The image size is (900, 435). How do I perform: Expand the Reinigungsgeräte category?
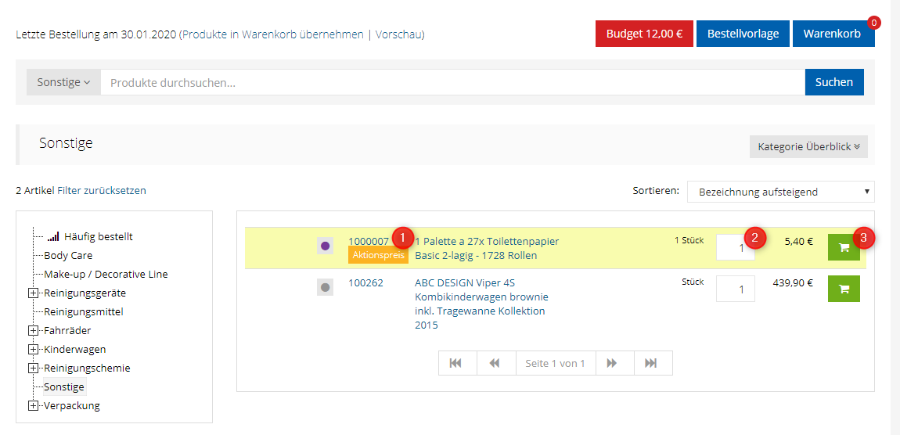click(x=33, y=293)
